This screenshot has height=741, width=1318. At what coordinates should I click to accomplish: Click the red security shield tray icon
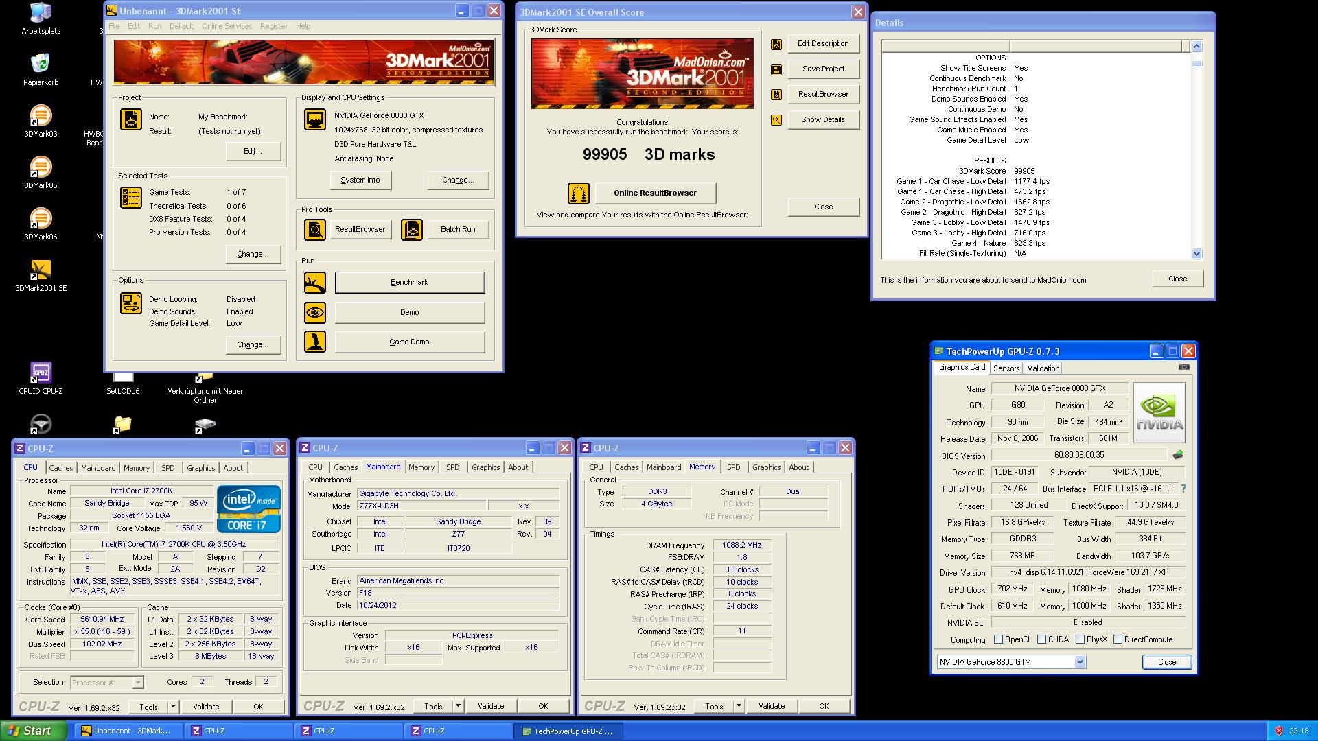click(1280, 731)
